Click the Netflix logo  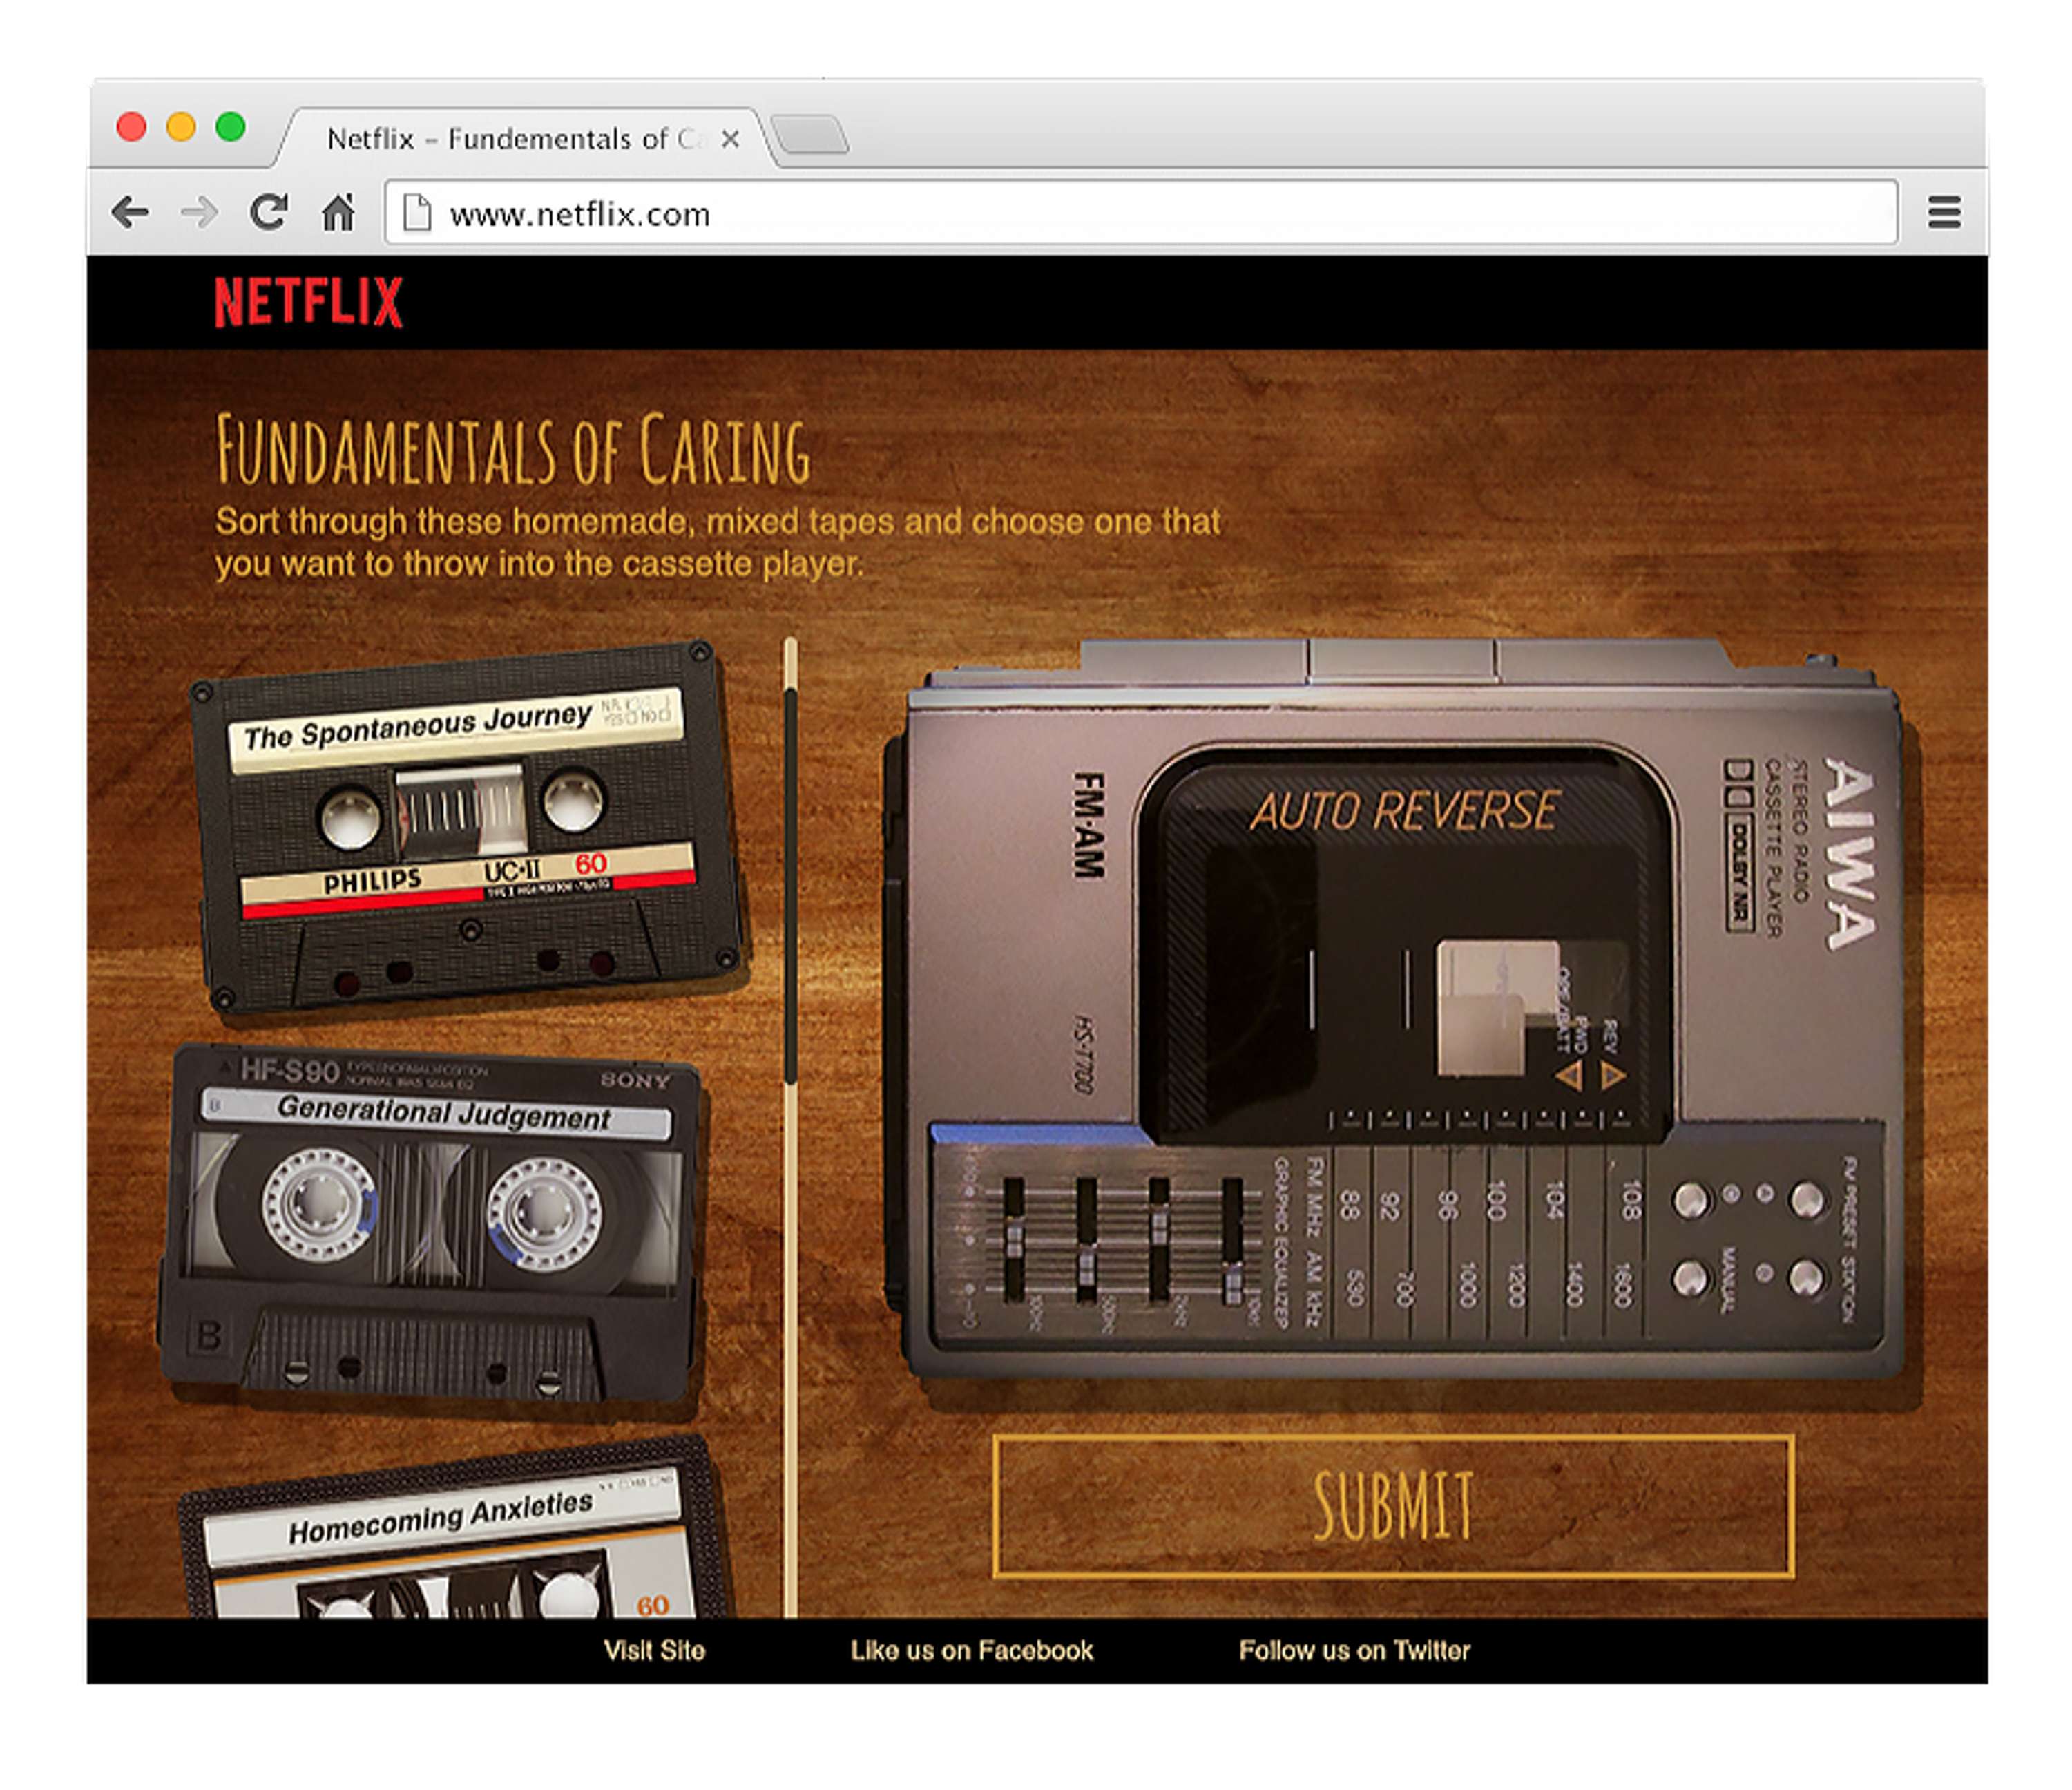coord(308,302)
